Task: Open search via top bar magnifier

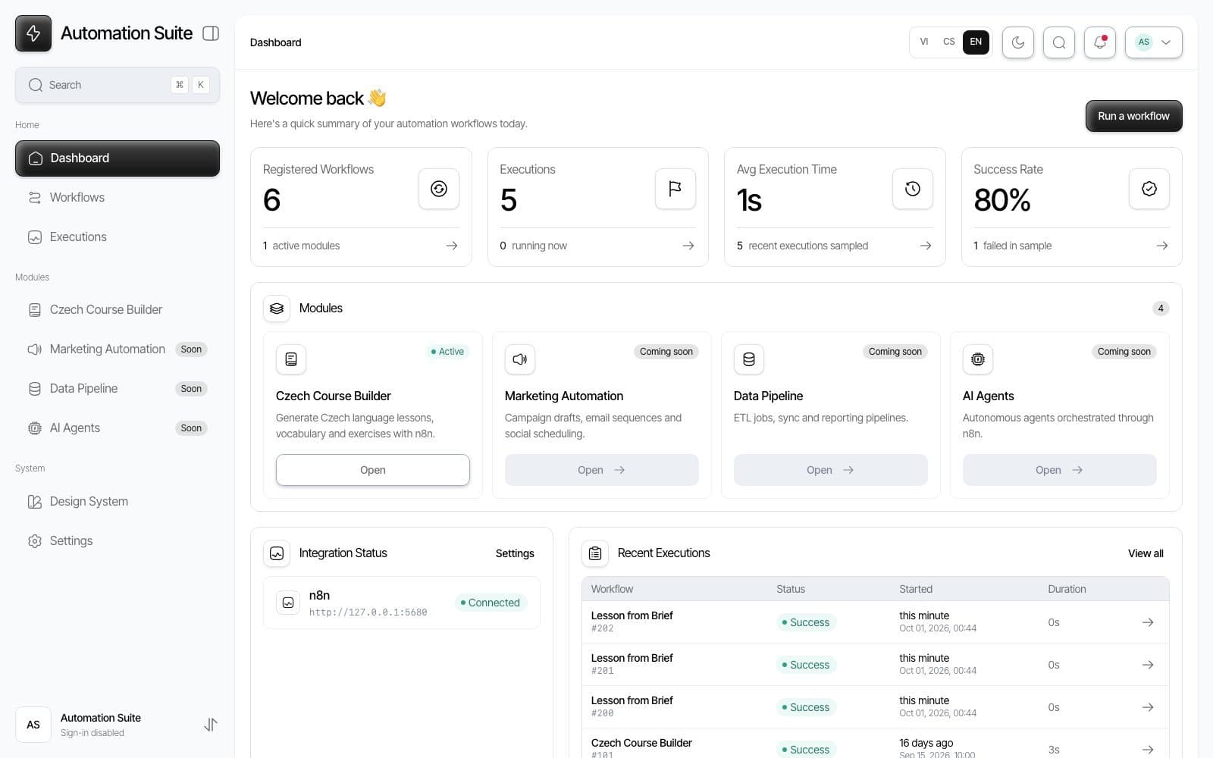Action: (x=1059, y=42)
